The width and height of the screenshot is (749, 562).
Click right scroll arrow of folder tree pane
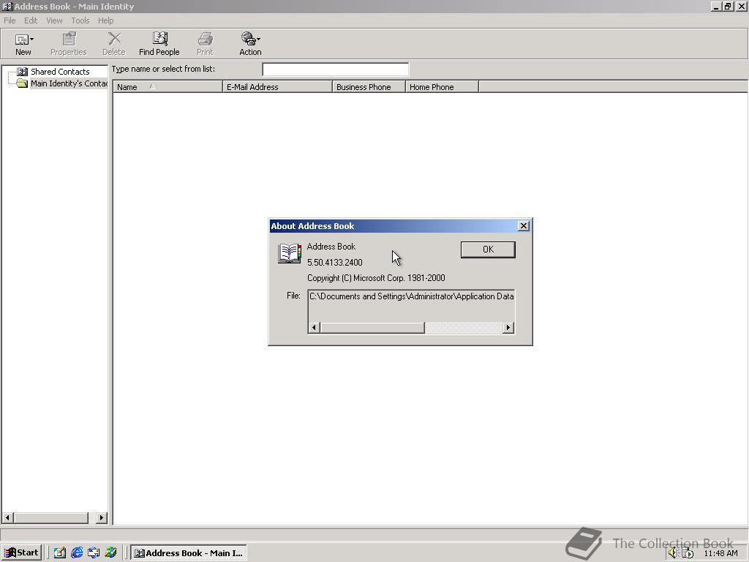(101, 517)
